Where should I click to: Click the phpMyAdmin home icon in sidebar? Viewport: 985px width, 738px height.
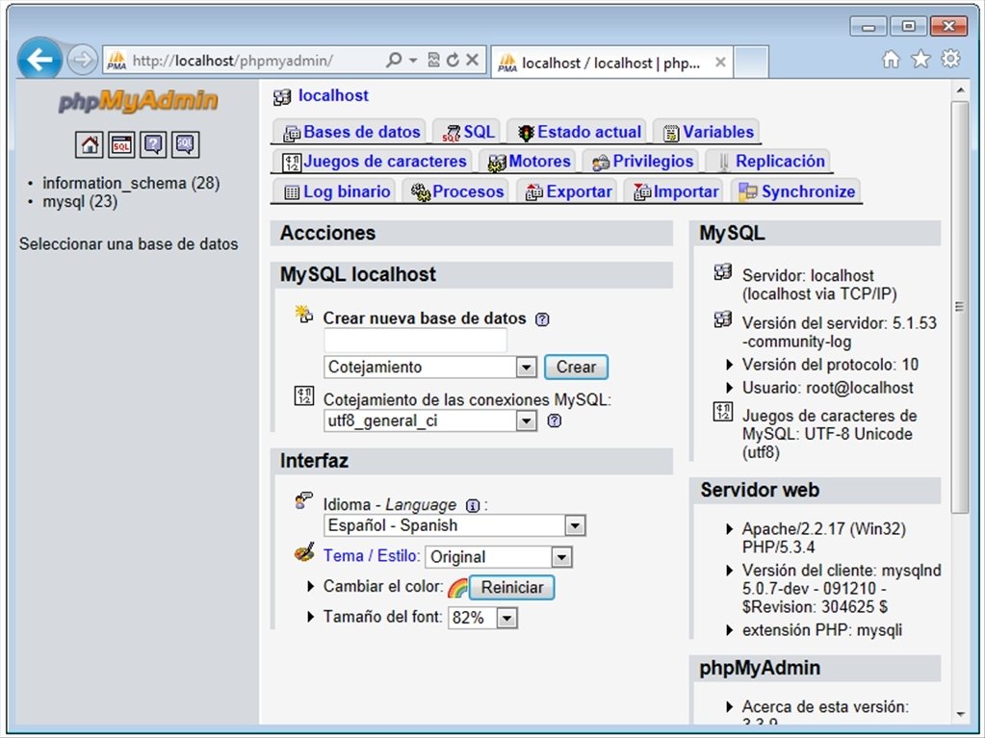[x=90, y=145]
